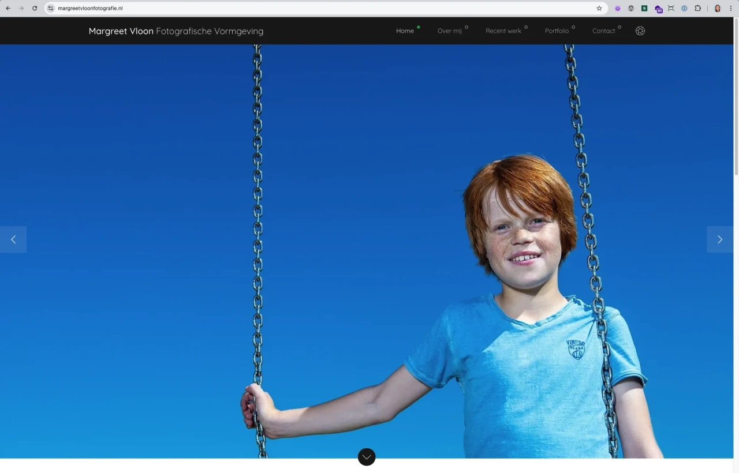
Task: Reload the page
Action: [x=35, y=9]
